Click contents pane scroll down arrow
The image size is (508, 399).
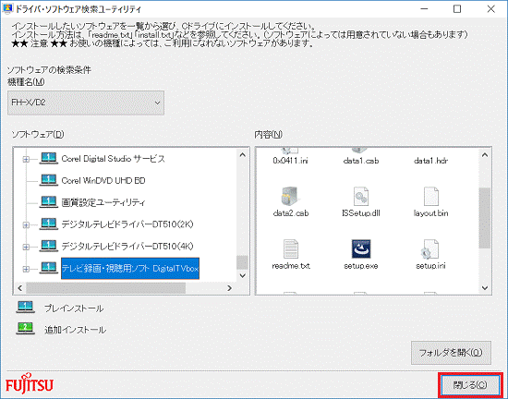pyautogui.click(x=485, y=288)
